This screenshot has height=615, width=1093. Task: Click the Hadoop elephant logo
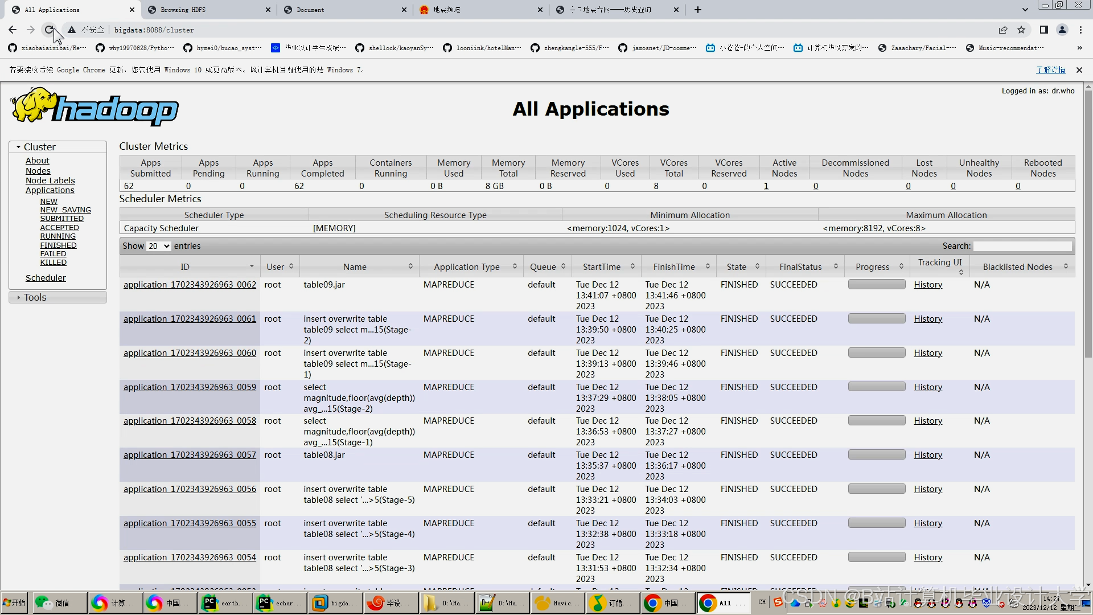pos(94,107)
